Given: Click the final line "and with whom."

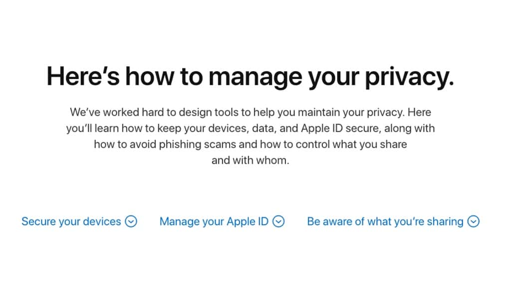Looking at the screenshot, I should tap(250, 161).
